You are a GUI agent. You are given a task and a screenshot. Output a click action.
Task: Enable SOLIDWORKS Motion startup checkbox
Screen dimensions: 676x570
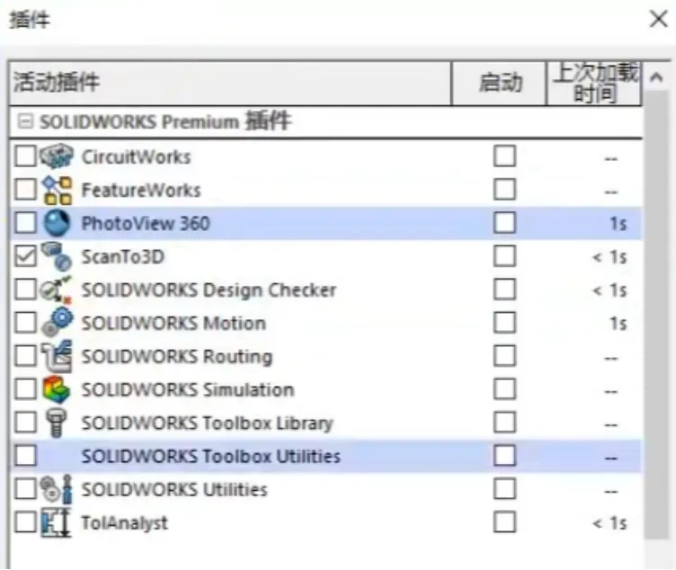click(x=504, y=323)
